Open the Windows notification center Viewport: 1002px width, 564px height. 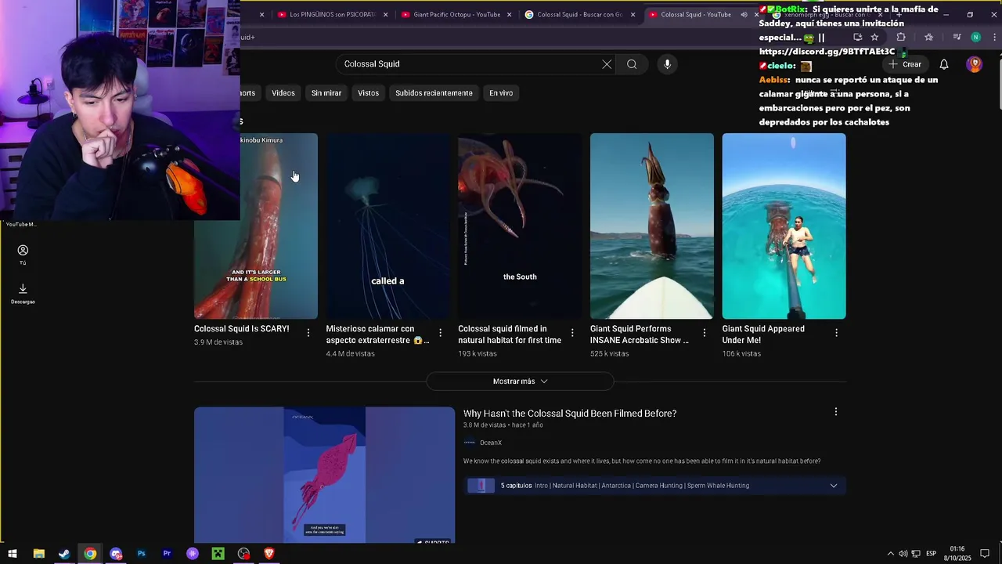tap(985, 554)
